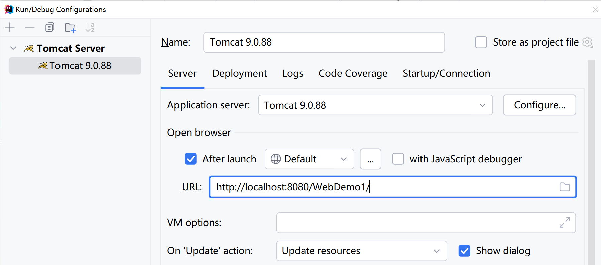Viewport: 601px width, 265px height.
Task: Select Tomcat 9.0.88 in the configuration tree
Action: click(x=75, y=66)
